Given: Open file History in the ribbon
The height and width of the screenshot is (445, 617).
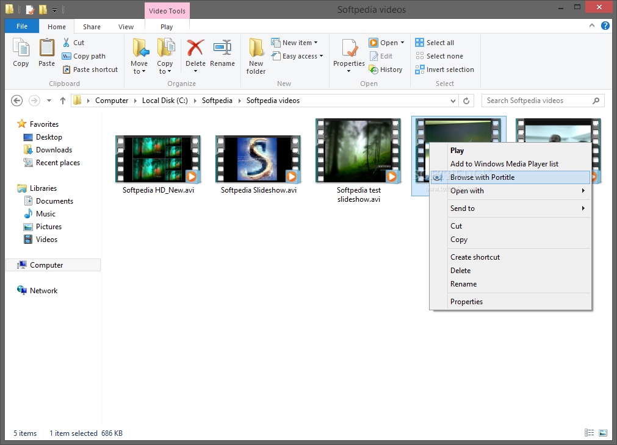Looking at the screenshot, I should coord(386,69).
